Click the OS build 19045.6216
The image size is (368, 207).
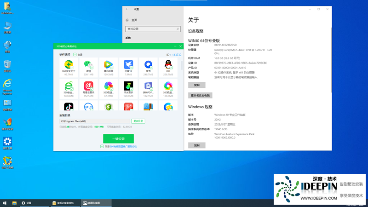pyautogui.click(x=221, y=129)
